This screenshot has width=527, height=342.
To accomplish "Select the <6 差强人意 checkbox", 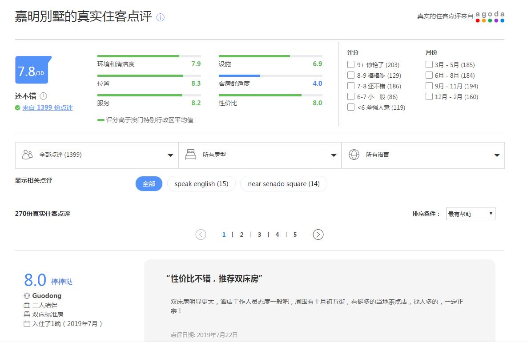I will [x=351, y=107].
